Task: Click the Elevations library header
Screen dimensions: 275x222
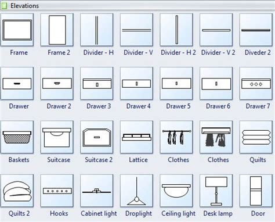Action: (137, 6)
